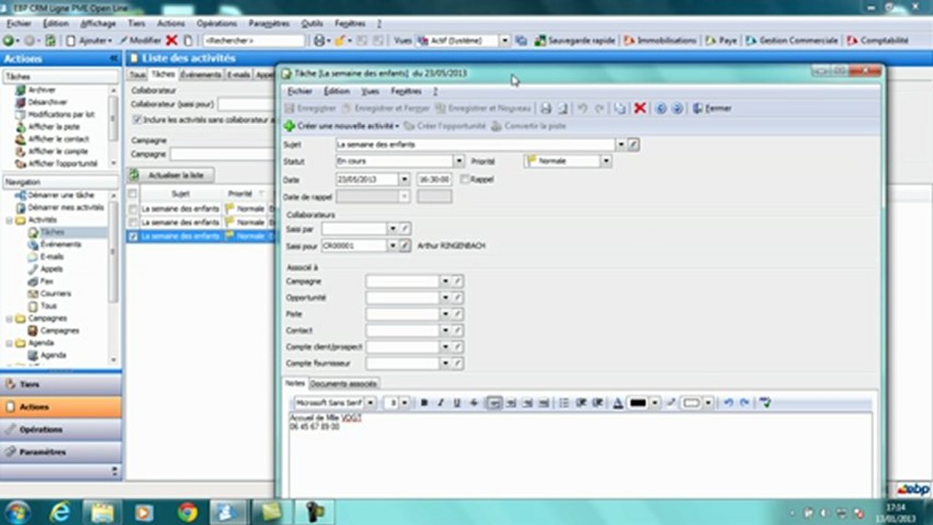Image resolution: width=933 pixels, height=525 pixels.
Task: Go to previous record with blue left arrow
Action: [x=662, y=108]
